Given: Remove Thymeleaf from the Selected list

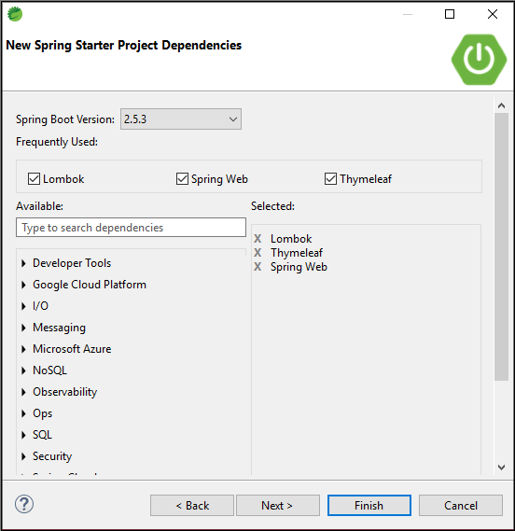Looking at the screenshot, I should point(257,253).
